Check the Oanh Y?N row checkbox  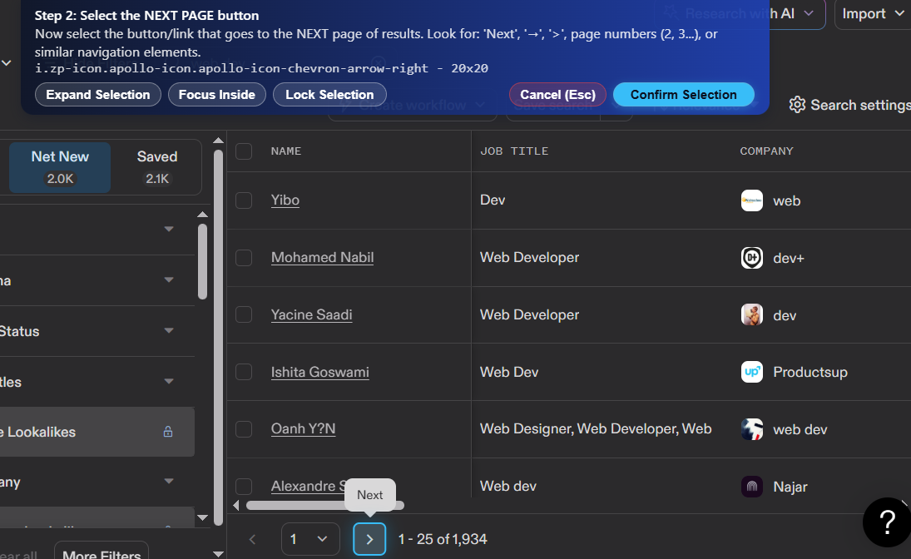click(x=244, y=429)
